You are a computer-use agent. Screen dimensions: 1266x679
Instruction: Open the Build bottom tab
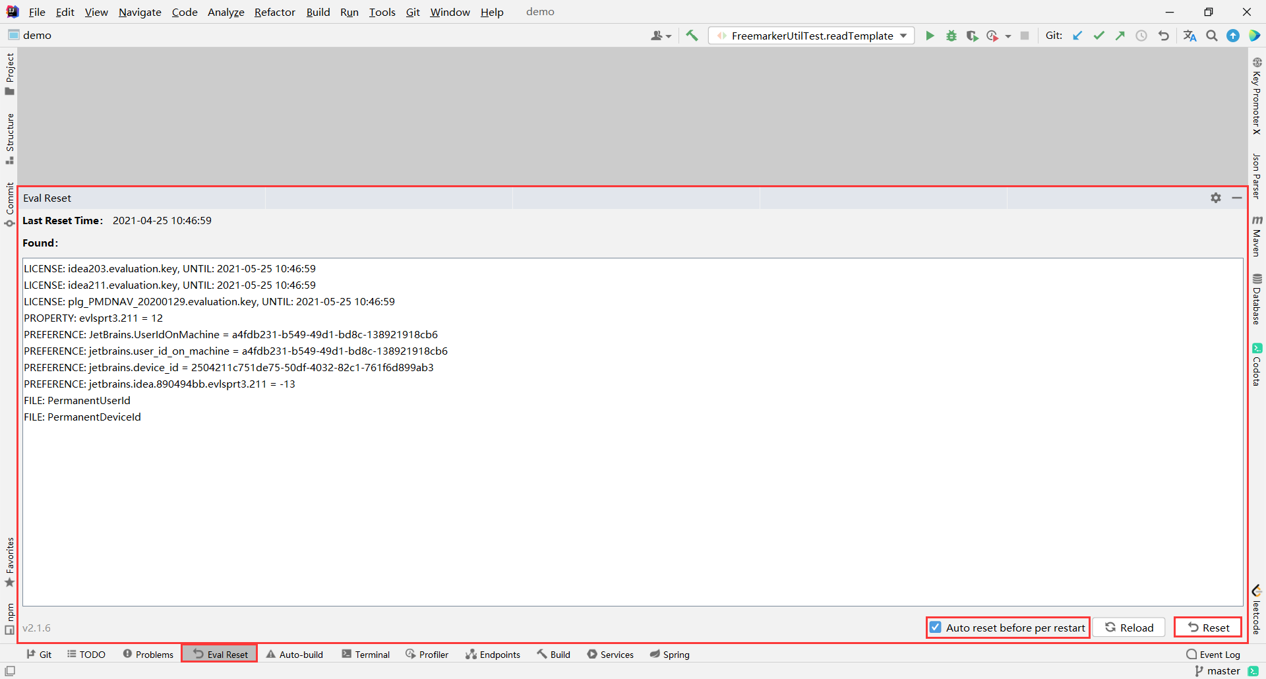554,655
